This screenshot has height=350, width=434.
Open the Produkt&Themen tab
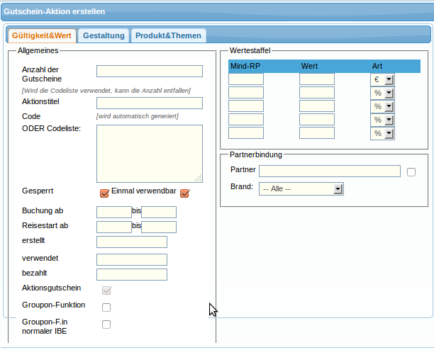coord(169,35)
